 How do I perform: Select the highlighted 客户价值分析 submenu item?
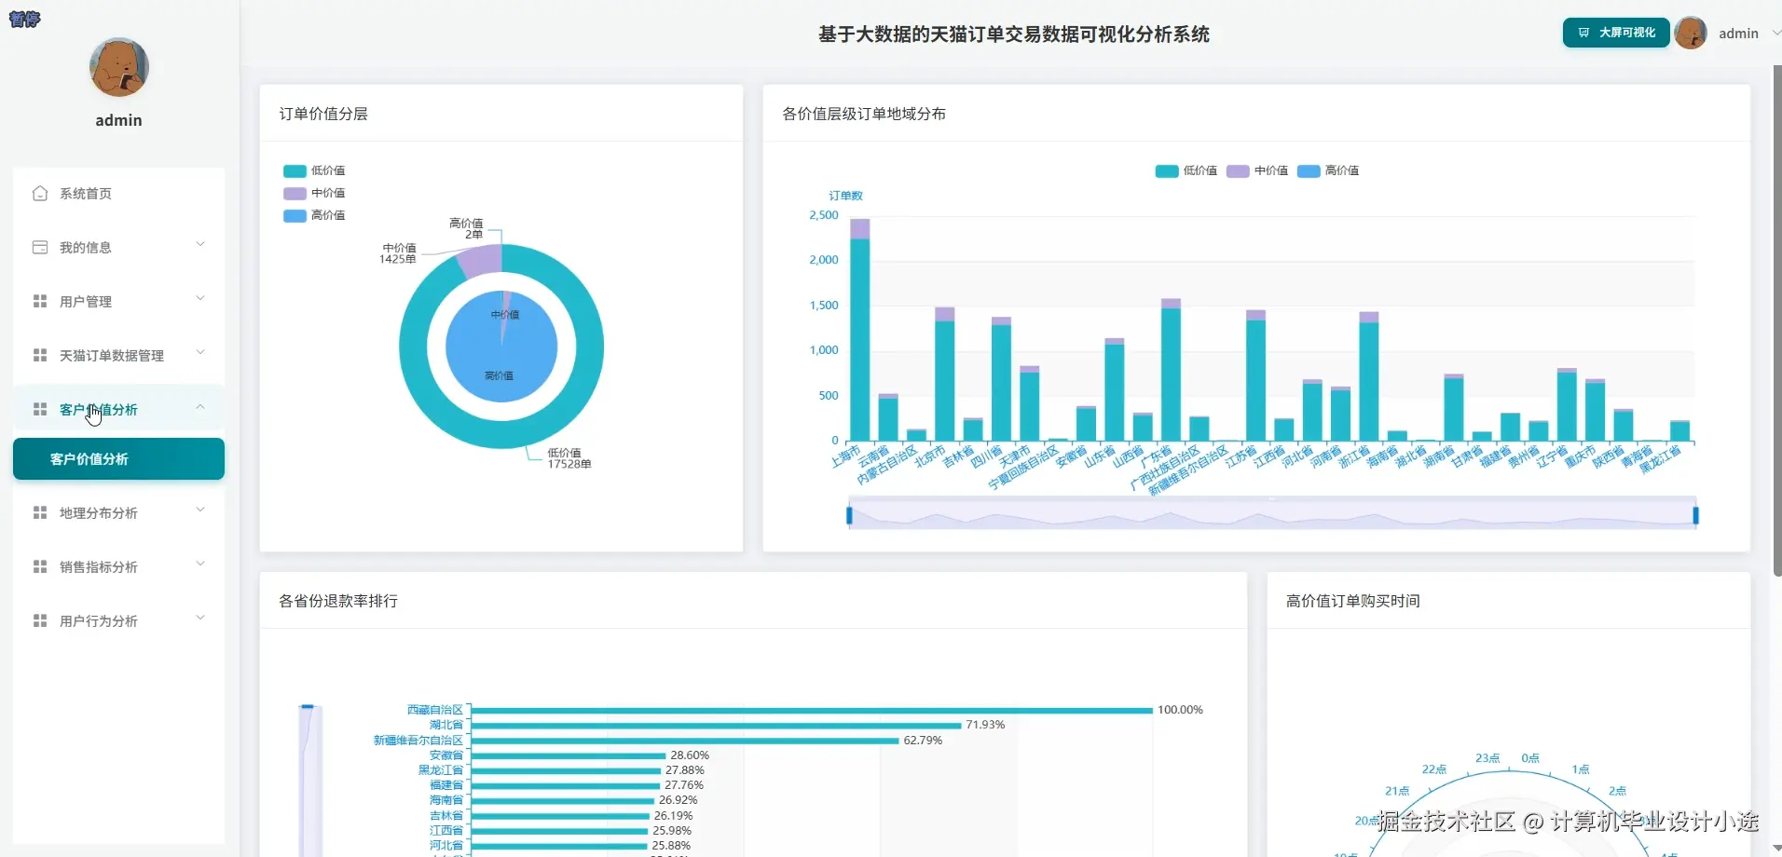(119, 459)
